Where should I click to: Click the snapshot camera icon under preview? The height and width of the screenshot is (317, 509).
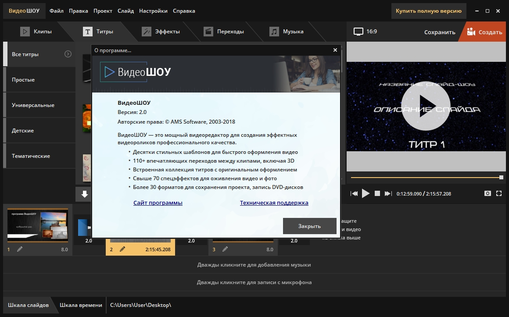487,193
